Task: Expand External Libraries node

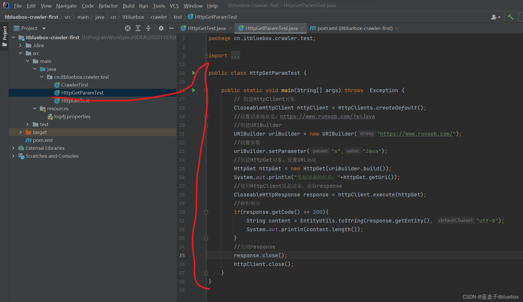Action: tap(13, 148)
